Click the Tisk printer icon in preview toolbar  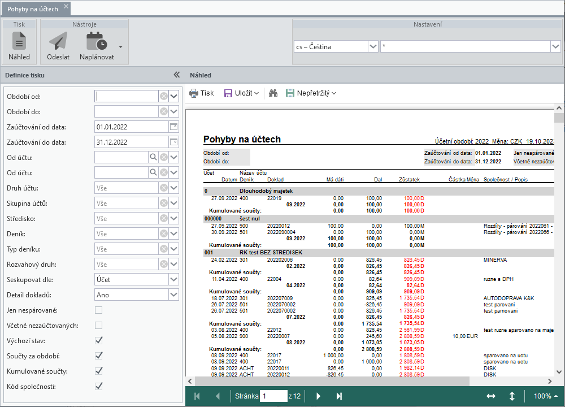point(202,93)
